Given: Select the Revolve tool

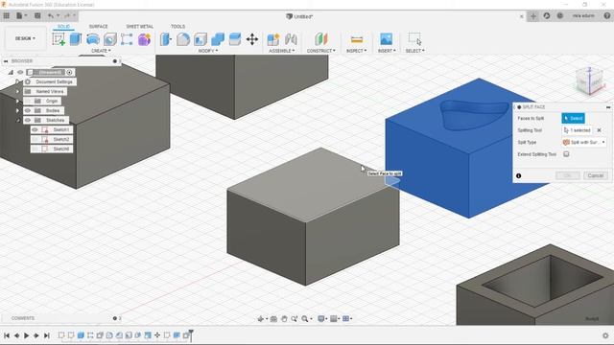Looking at the screenshot, I should [93, 39].
